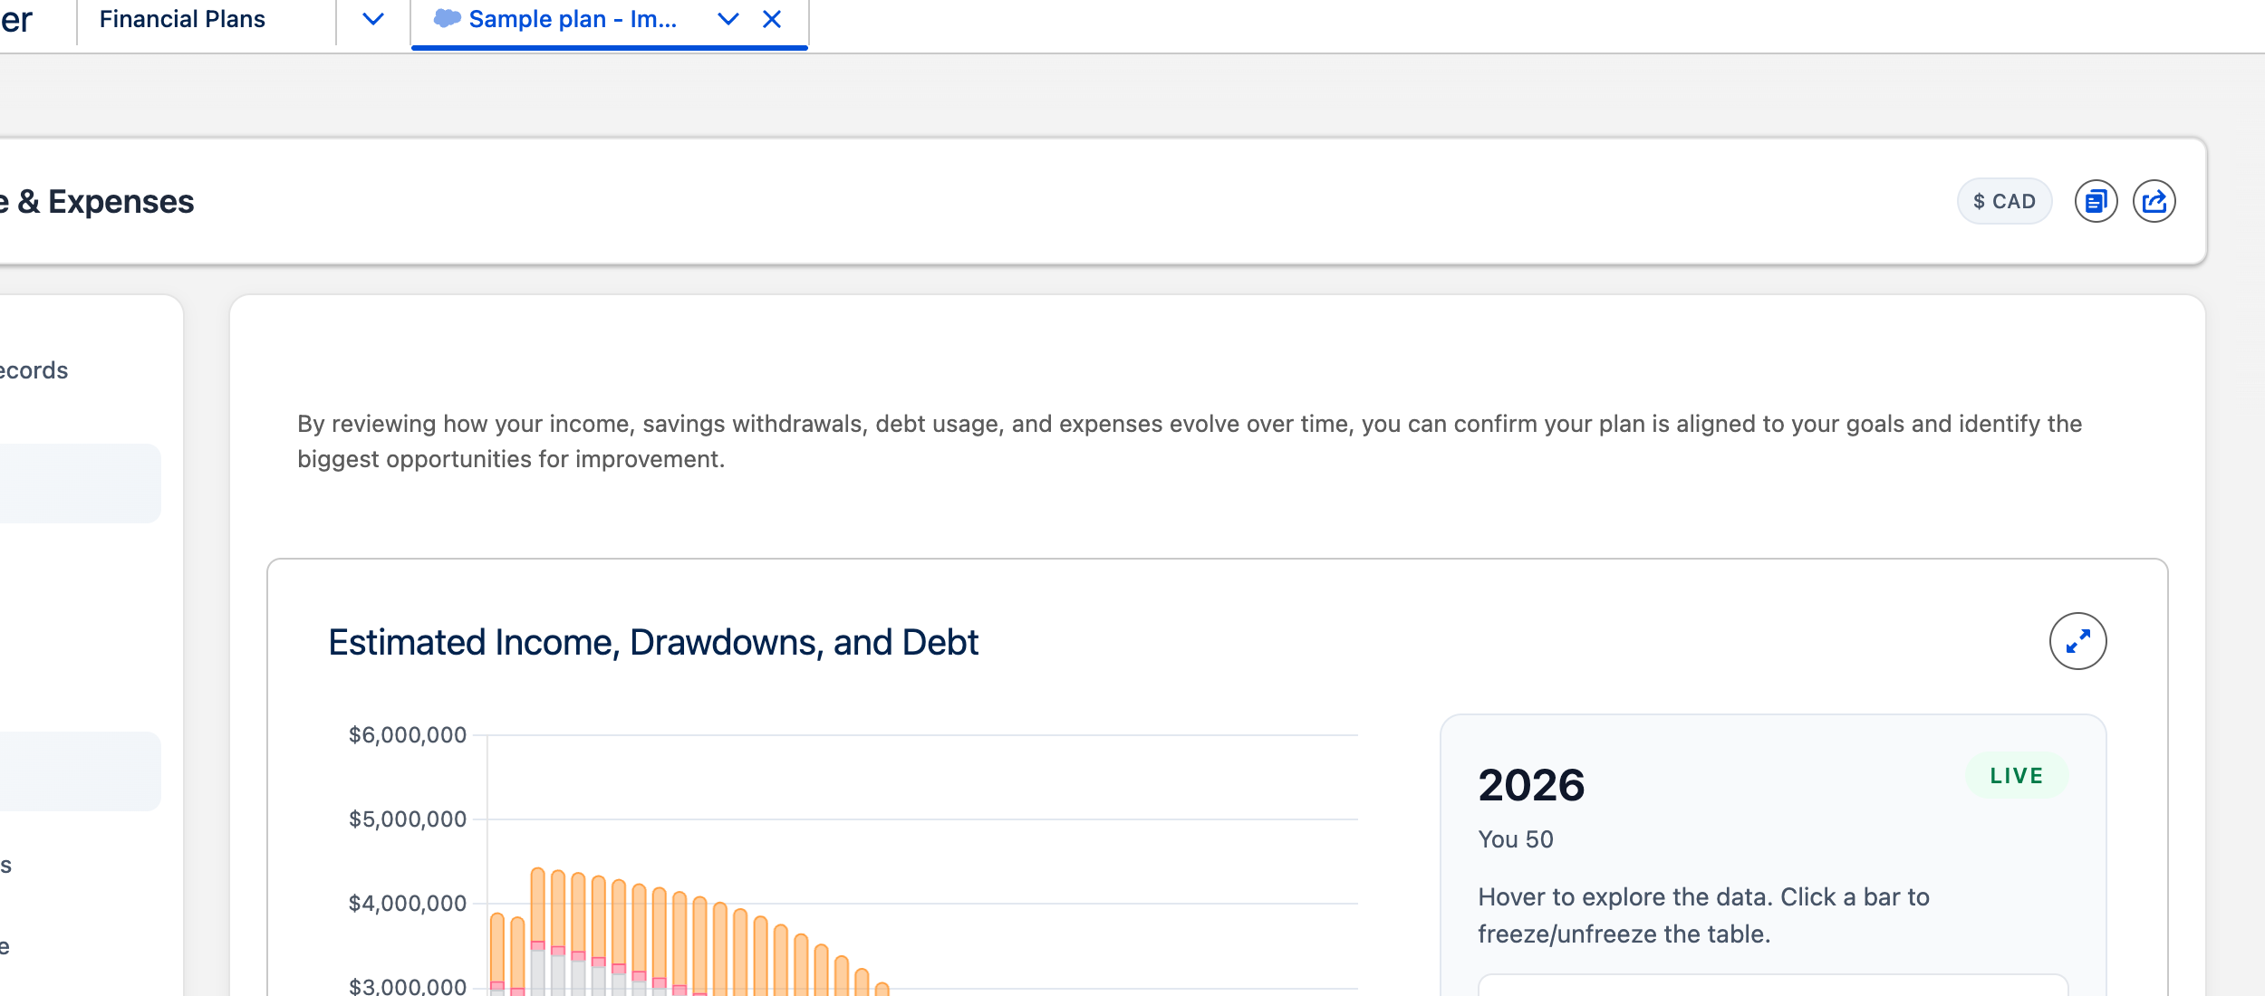Expand the chart with the fullscreen icon
2265x996 pixels.
2078,641
